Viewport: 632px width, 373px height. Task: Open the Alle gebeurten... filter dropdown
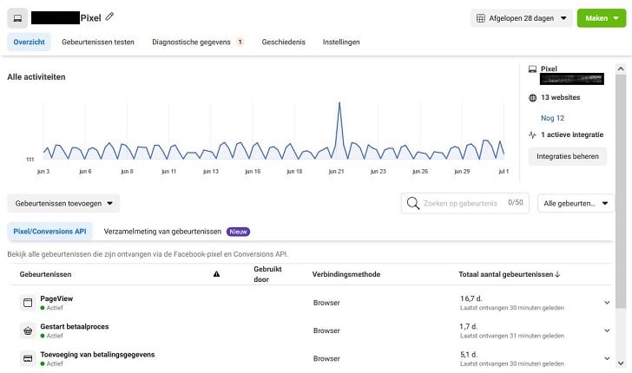click(576, 204)
